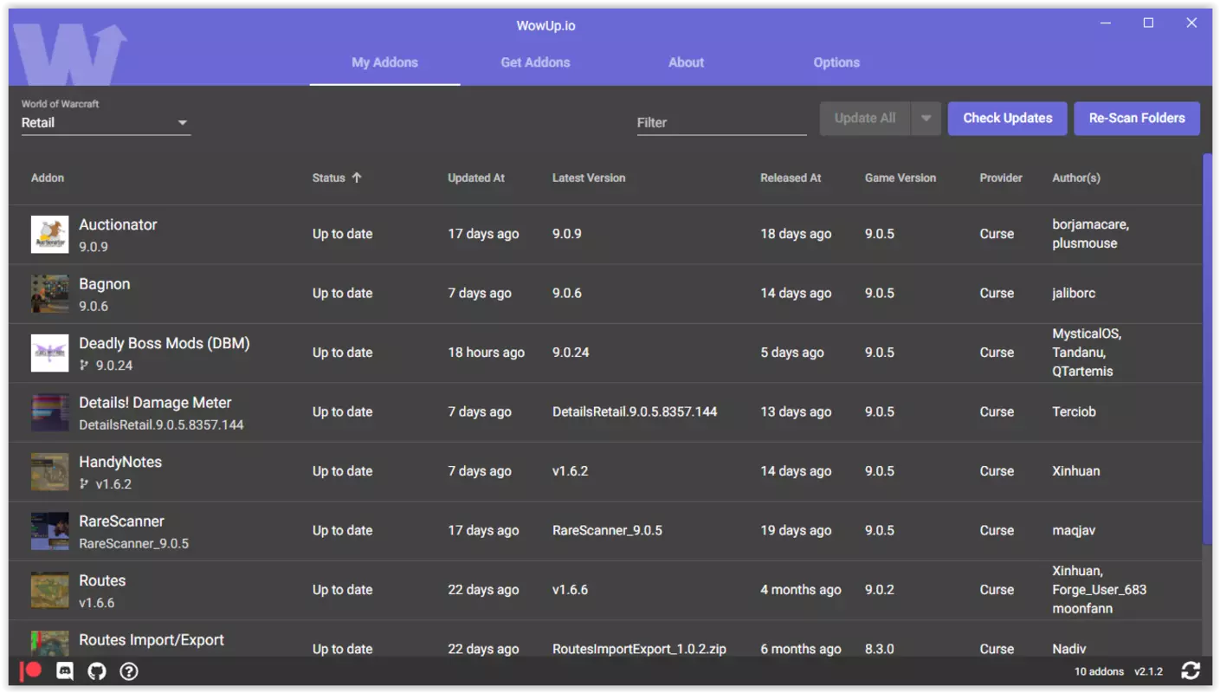Viewport: 1220px width, 693px height.
Task: Click "5 days ago" release date
Action: pos(792,353)
